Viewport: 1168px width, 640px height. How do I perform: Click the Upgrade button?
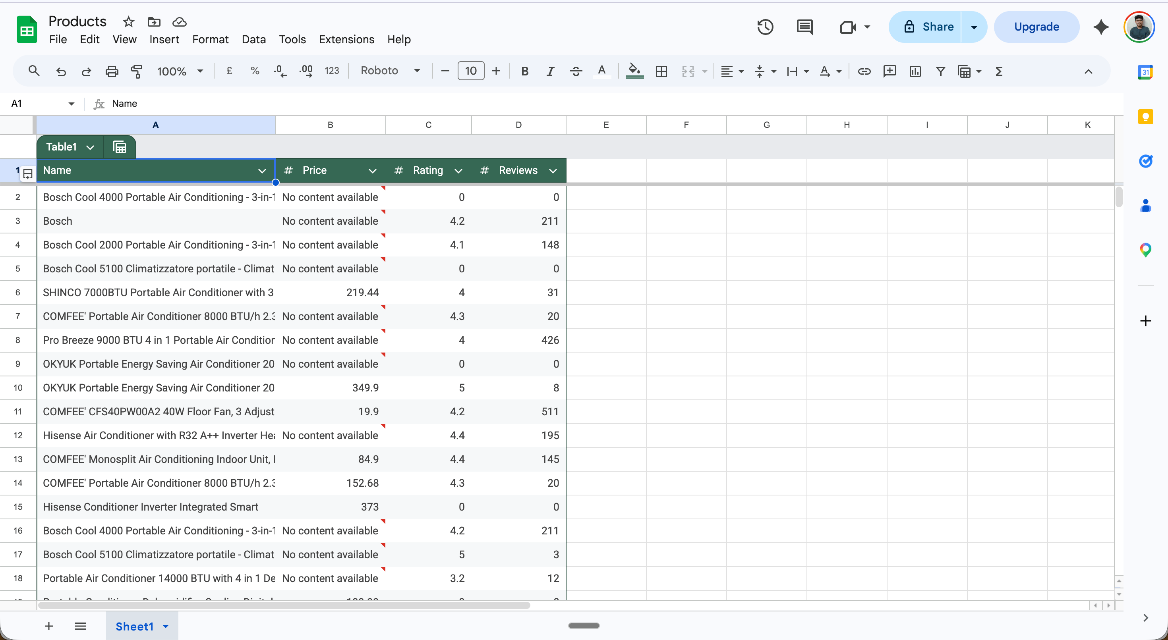1037,27
